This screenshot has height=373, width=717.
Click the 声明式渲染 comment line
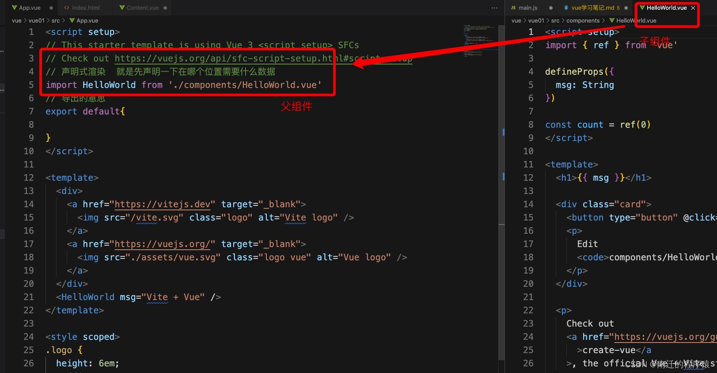coord(160,72)
